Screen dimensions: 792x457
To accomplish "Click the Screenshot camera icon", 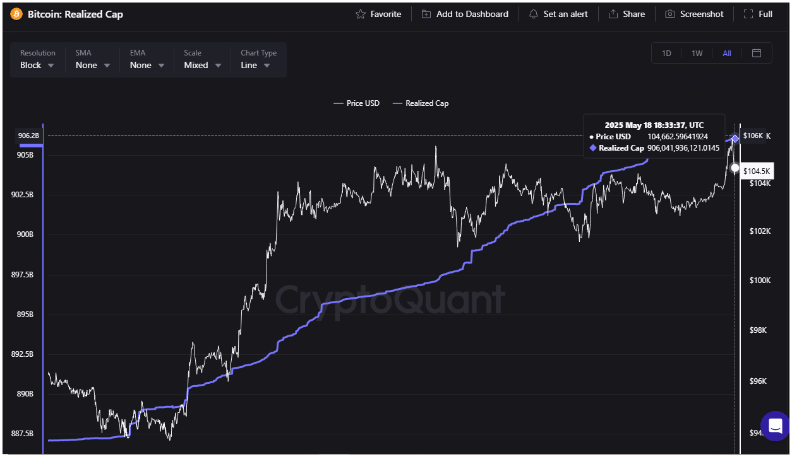I will pyautogui.click(x=670, y=14).
